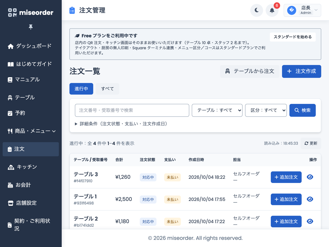Expand the 商品・メニュー sidebar submenu
The image size is (329, 247).
point(31,131)
